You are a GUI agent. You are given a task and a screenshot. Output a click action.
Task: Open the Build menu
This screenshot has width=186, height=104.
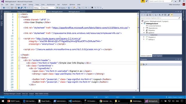point(24,5)
